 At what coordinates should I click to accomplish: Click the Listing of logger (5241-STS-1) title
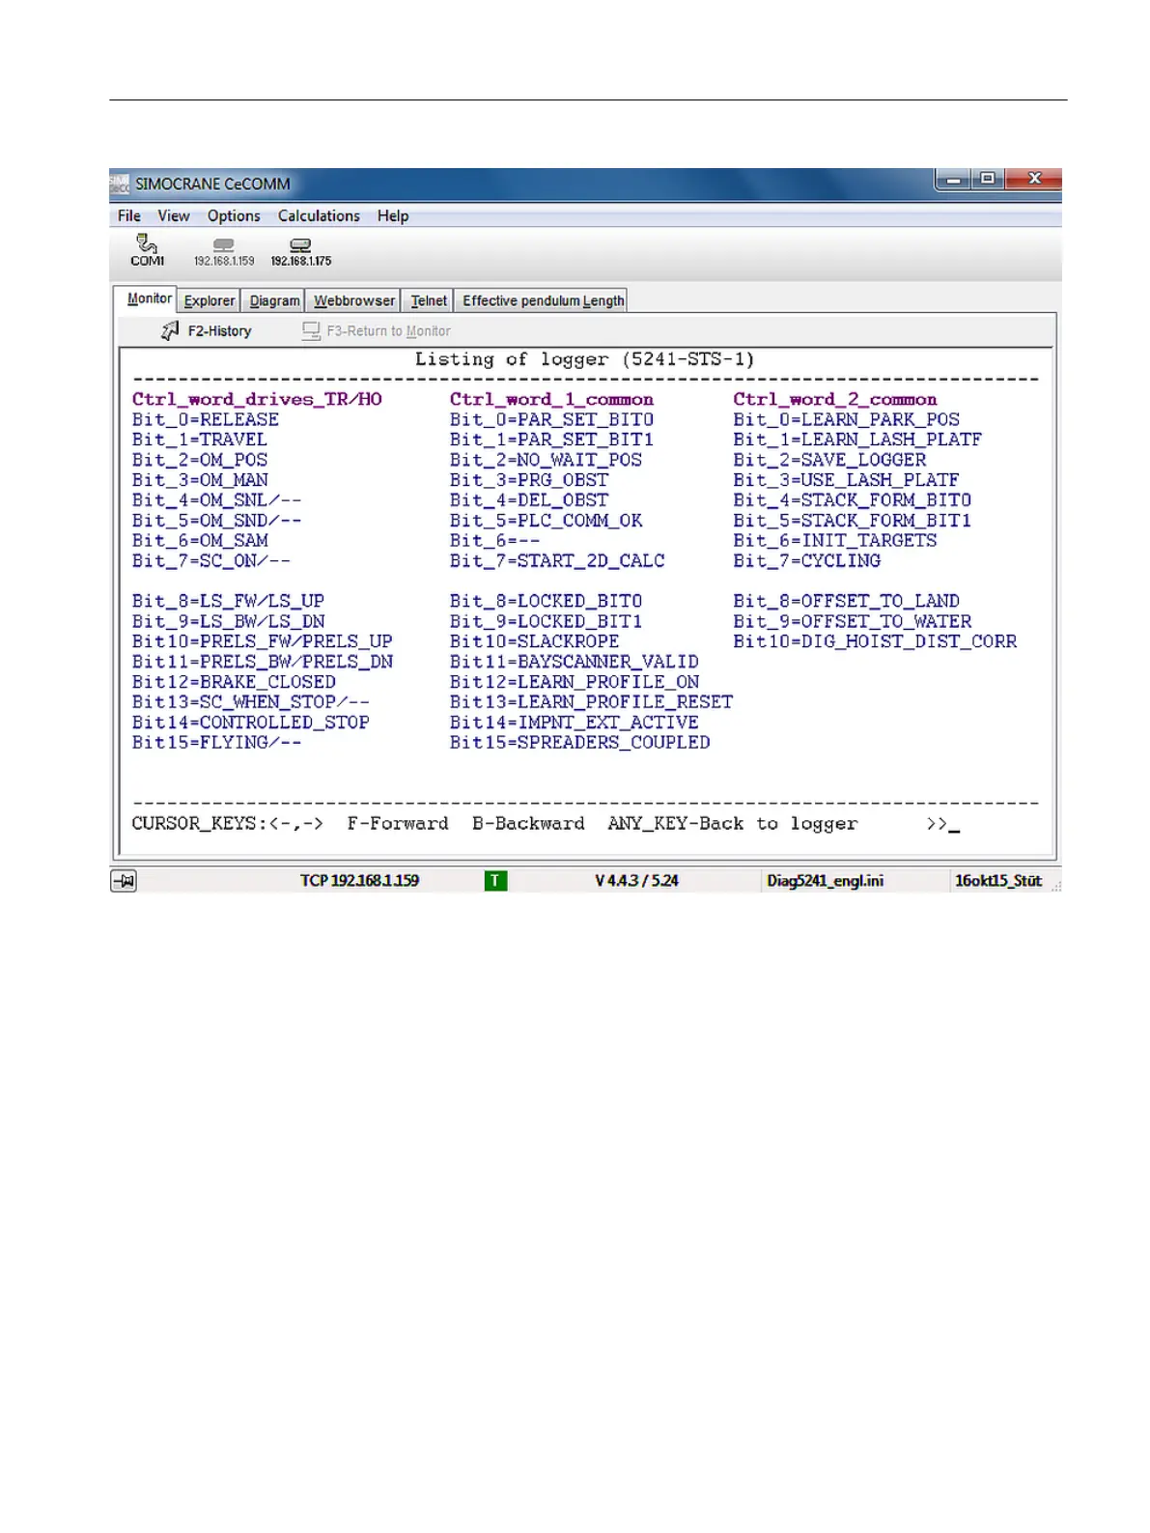(584, 359)
